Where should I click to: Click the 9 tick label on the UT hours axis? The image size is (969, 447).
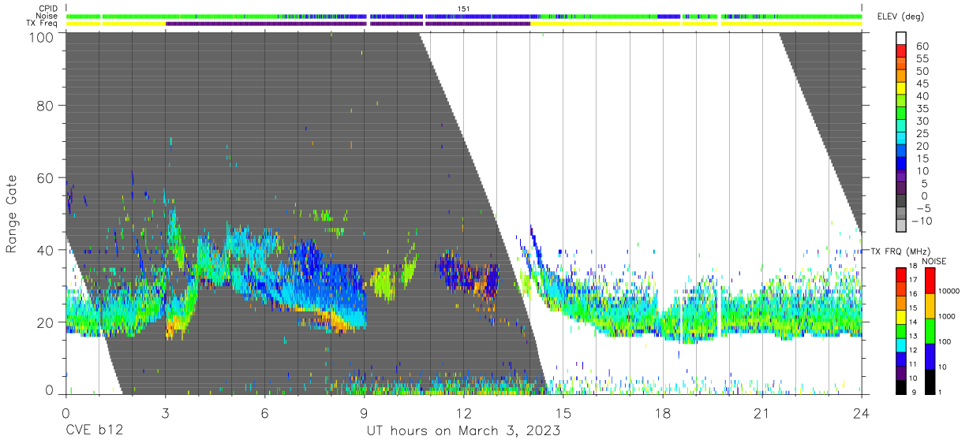[364, 414]
